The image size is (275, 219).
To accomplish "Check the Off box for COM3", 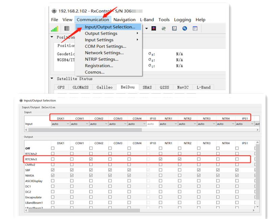I will click(x=110, y=148).
